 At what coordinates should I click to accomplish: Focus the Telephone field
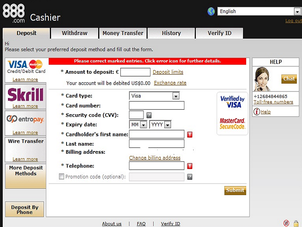click(157, 166)
